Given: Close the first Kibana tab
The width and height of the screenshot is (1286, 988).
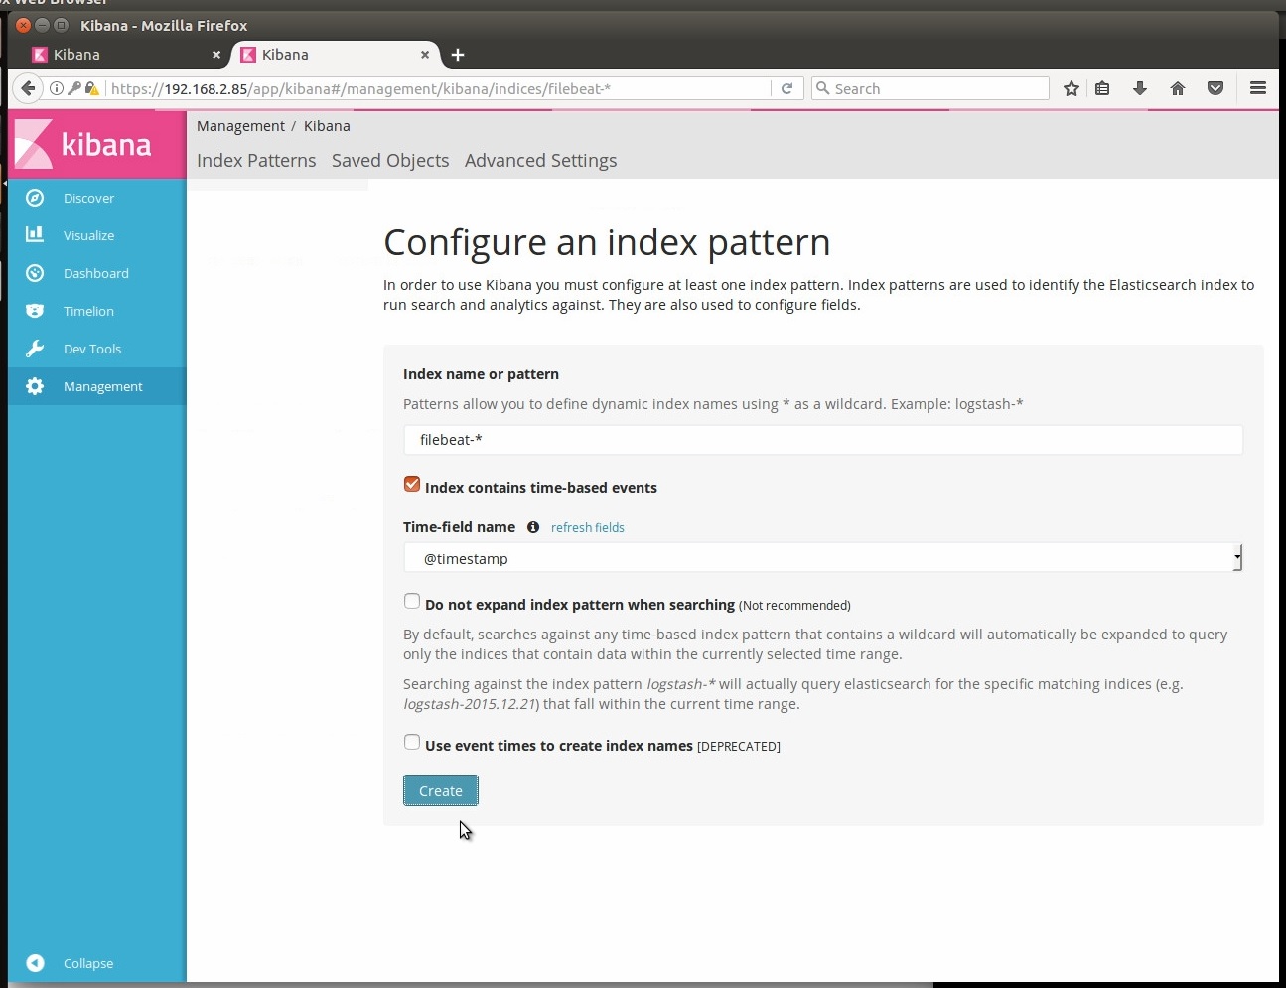Looking at the screenshot, I should (x=216, y=55).
